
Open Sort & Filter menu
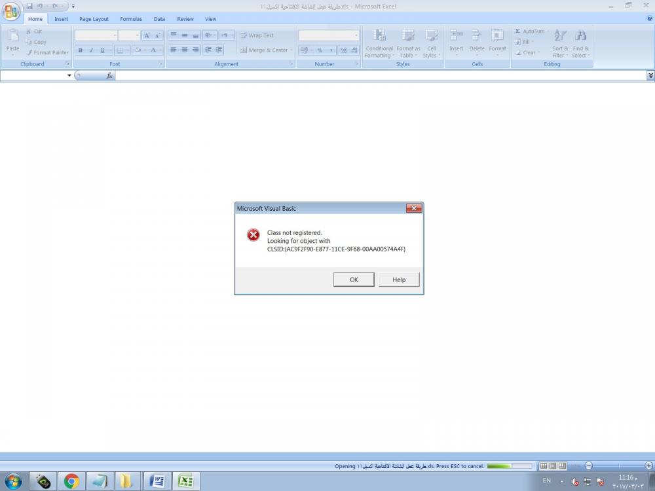coord(560,43)
